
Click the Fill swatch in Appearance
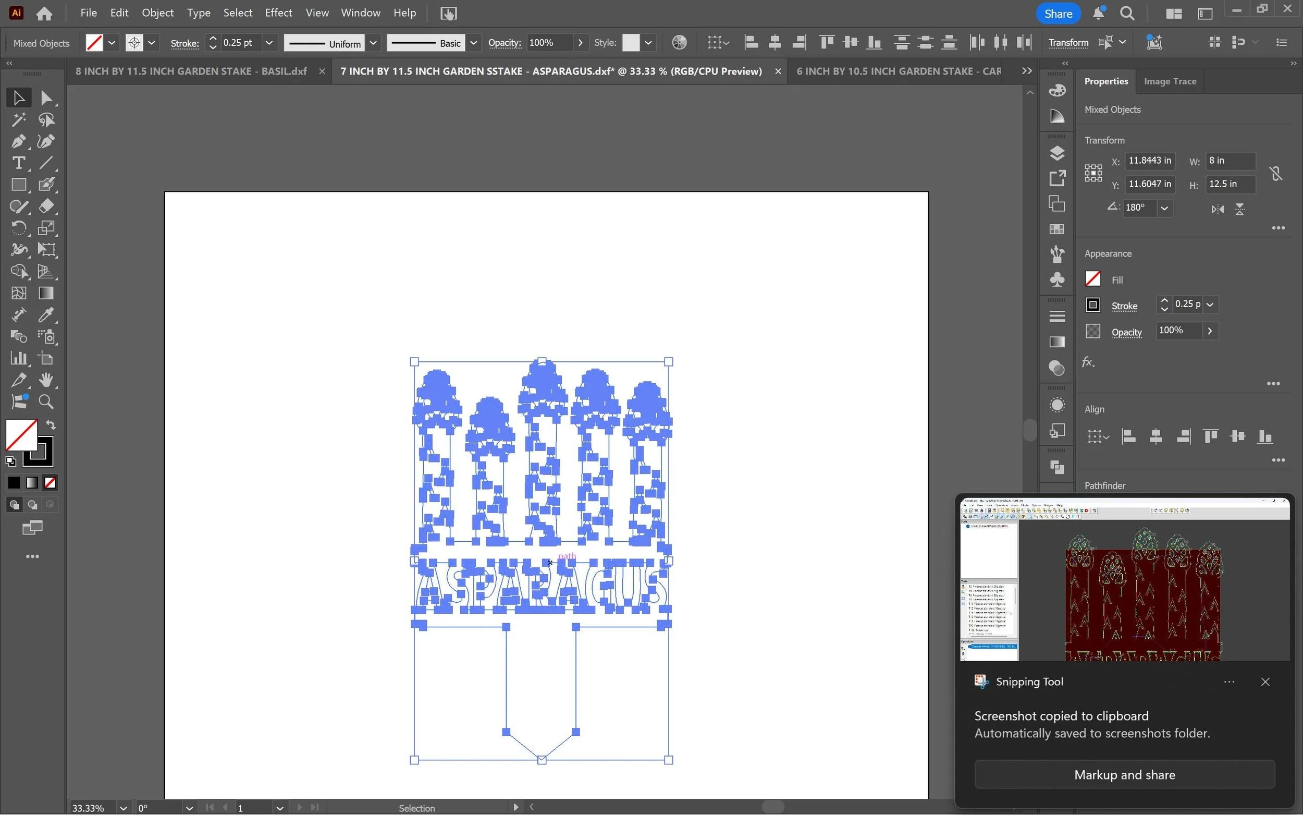pyautogui.click(x=1092, y=279)
